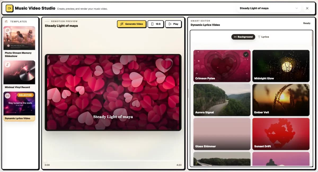Choose the Aurora Signal background
This screenshot has width=318, height=172.
[222, 100]
